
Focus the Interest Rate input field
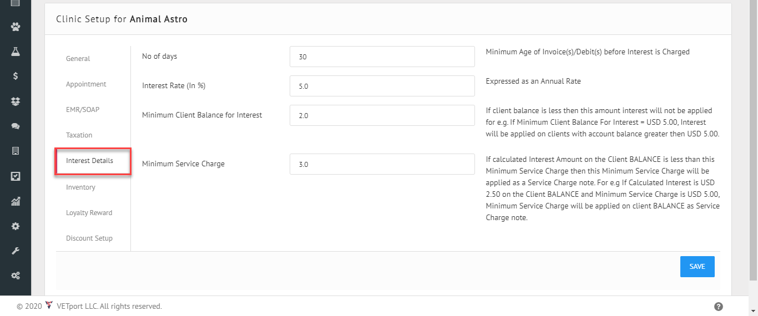[x=382, y=86]
